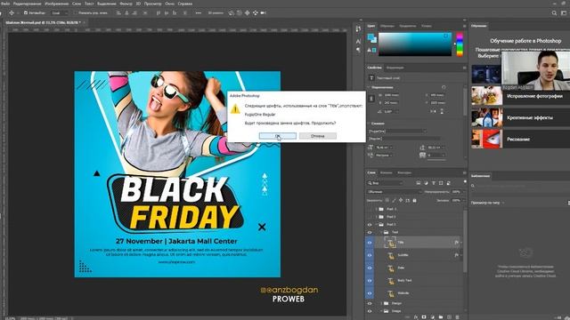This screenshot has width=570, height=320.
Task: Toggle show transform controls checkbox
Action: point(76,12)
